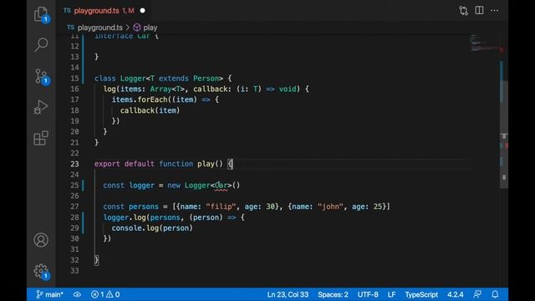Click the "filip" string literal
The width and height of the screenshot is (535, 301).
[x=221, y=207]
